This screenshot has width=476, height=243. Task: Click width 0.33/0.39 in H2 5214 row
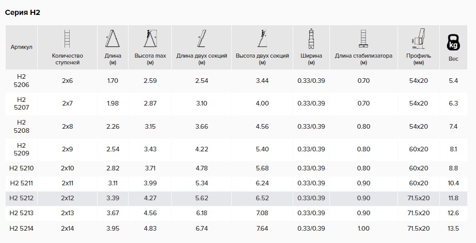pos(311,229)
